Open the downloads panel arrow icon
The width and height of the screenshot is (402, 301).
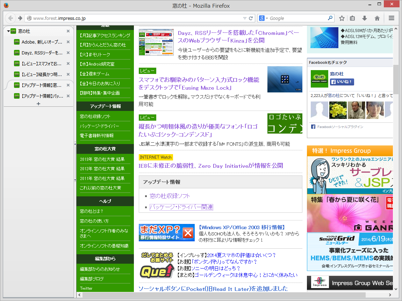tap(364, 18)
